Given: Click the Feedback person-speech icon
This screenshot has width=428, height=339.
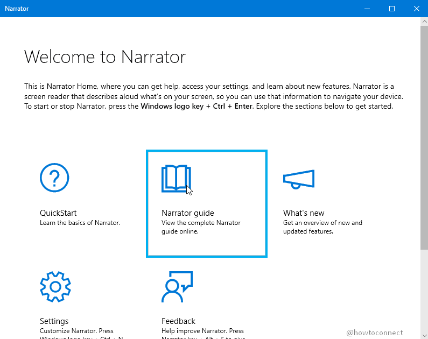Looking at the screenshot, I should coord(177,287).
